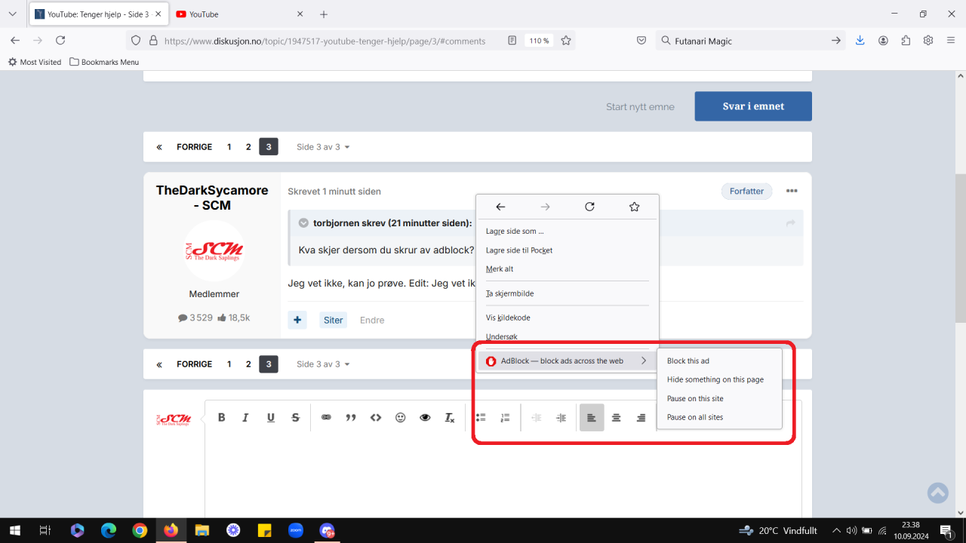Image resolution: width=966 pixels, height=543 pixels.
Task: Click the Bold formatting icon in editor
Action: pos(222,417)
